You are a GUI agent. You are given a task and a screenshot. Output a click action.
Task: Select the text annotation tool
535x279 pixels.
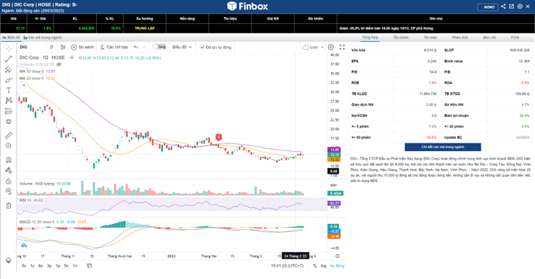click(9, 91)
